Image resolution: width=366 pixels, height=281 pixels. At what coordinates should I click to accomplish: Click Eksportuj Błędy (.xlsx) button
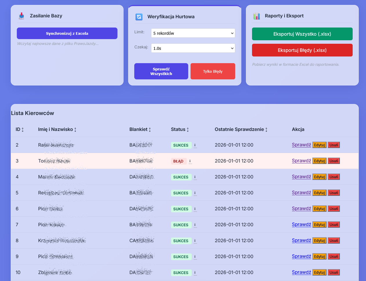tap(302, 50)
